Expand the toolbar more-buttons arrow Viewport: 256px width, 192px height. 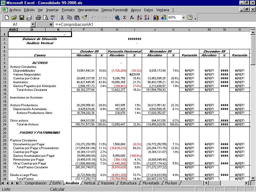click(195, 19)
